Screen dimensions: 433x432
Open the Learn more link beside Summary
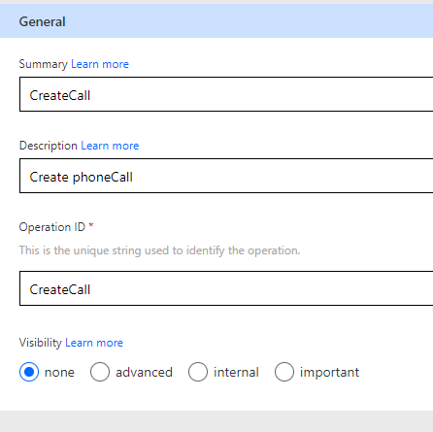coord(100,64)
